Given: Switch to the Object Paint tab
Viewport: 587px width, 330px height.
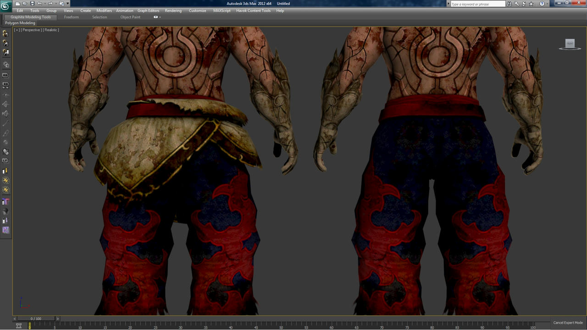Looking at the screenshot, I should click(x=130, y=17).
